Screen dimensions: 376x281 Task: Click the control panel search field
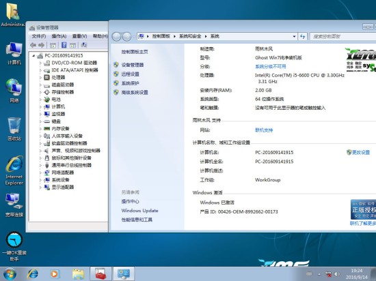click(x=343, y=36)
